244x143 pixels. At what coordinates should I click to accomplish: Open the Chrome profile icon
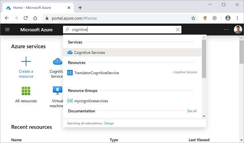click(228, 18)
